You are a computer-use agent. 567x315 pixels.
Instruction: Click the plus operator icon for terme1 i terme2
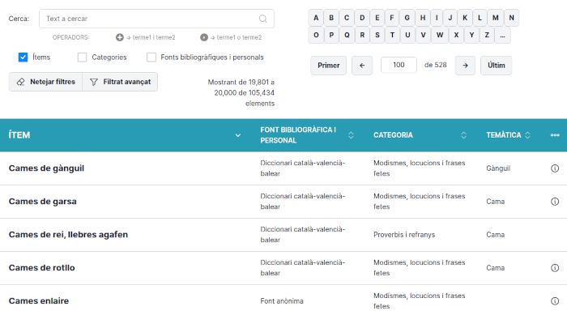click(x=120, y=37)
